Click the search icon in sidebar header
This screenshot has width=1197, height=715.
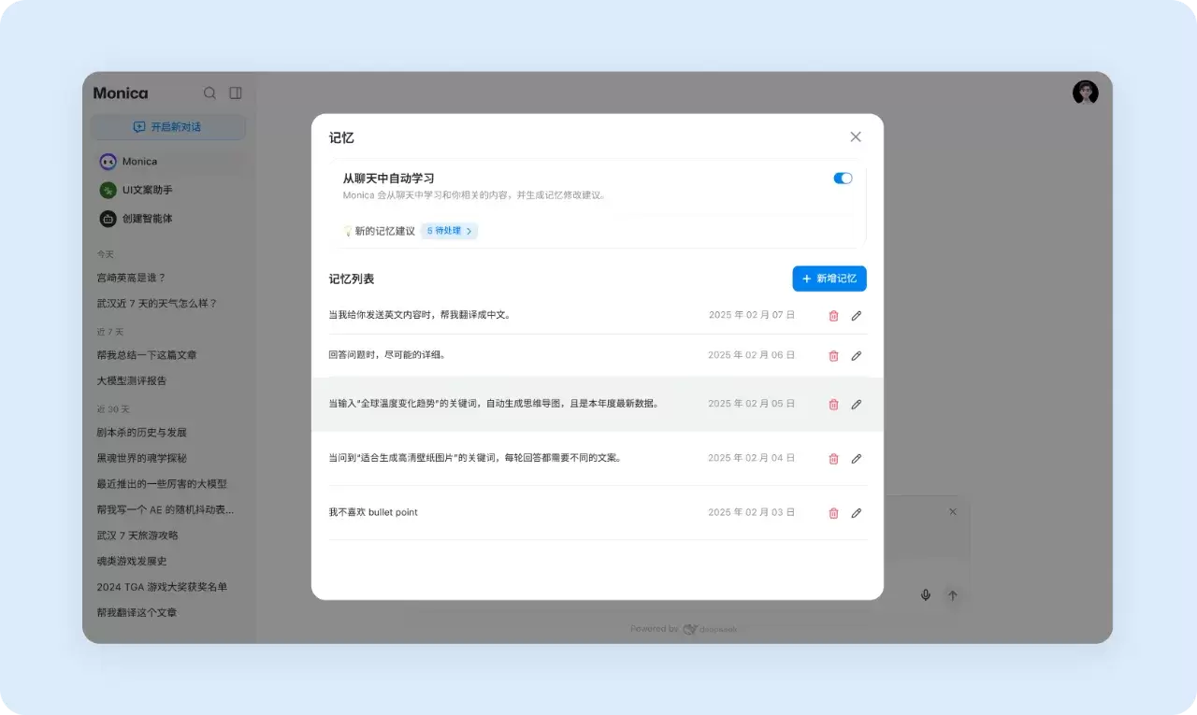point(209,93)
